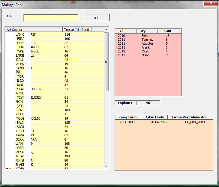
Task: Click the Bul search button
Action: point(97,18)
